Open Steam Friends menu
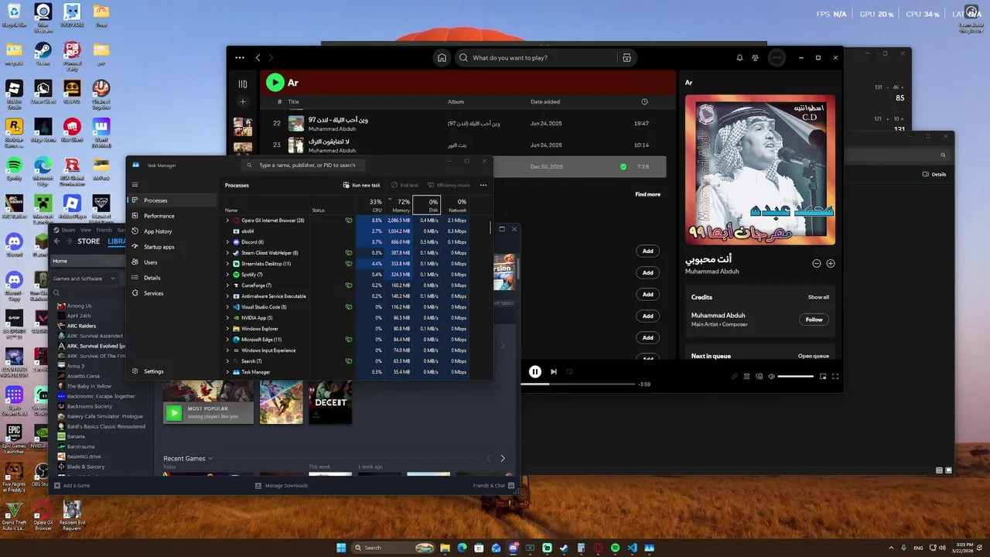 click(104, 230)
